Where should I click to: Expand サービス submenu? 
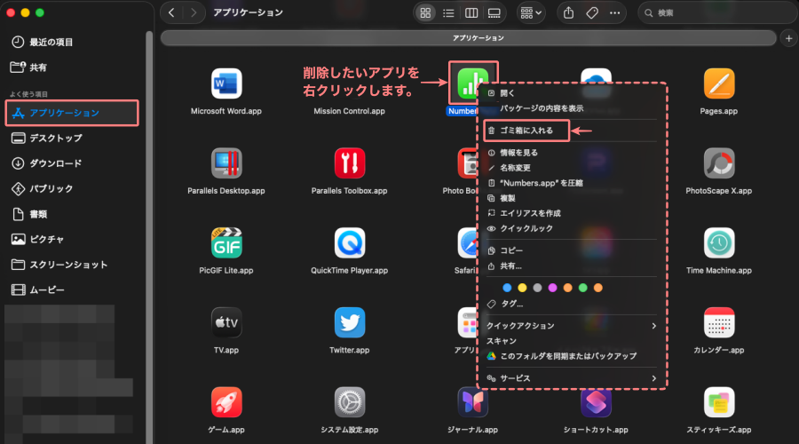click(571, 378)
